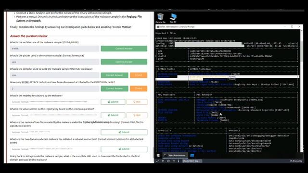Submit the registry value answer
Viewport: 308px width, 173px height.
113,115
